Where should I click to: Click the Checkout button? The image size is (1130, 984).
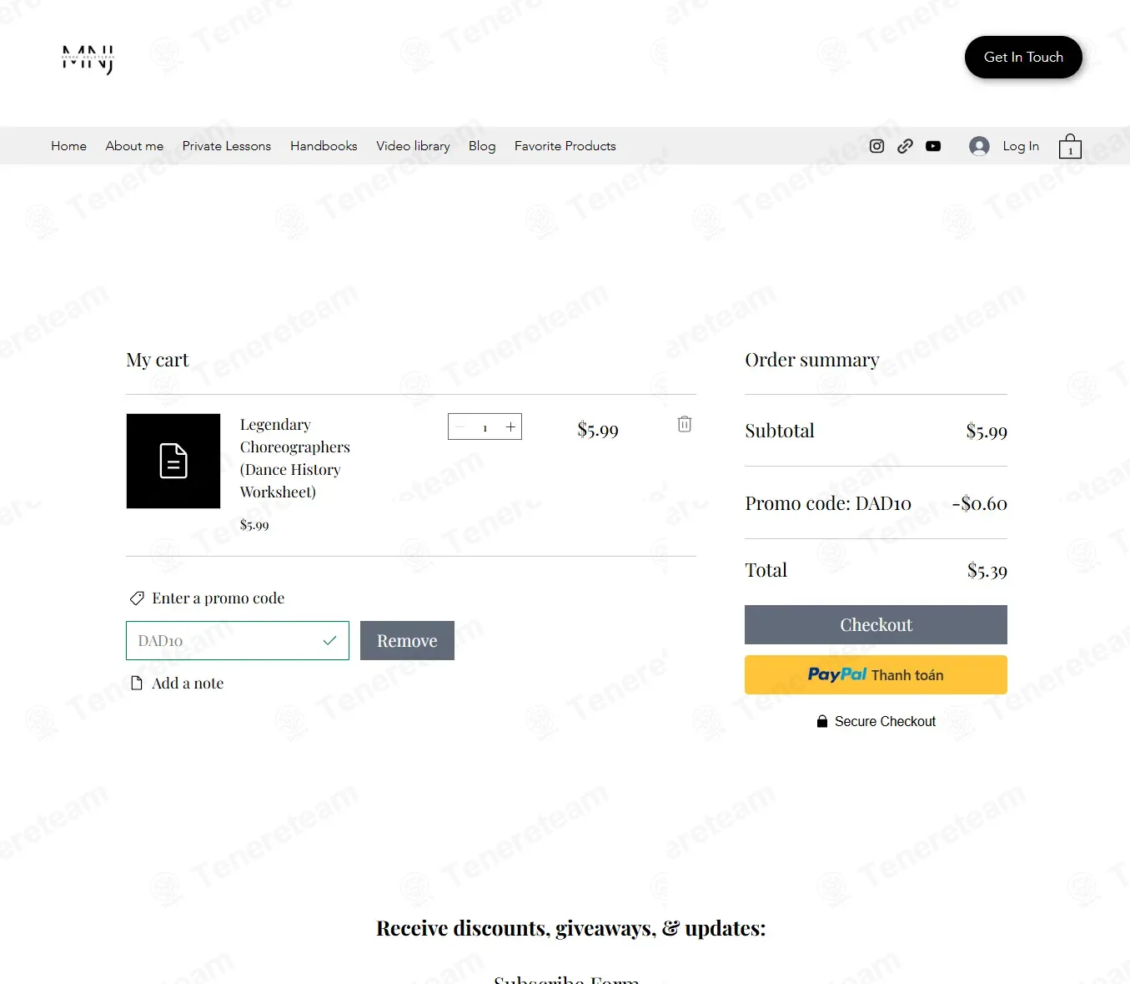pyautogui.click(x=876, y=625)
